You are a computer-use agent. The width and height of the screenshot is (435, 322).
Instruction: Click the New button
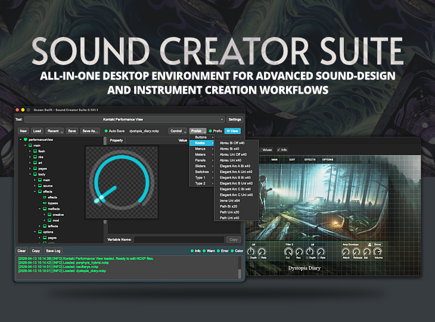23,131
